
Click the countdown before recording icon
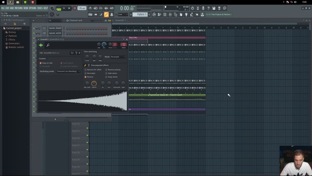(x=101, y=8)
